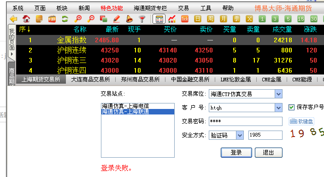Switch to the 周 weekly chart button
This screenshot has width=324, height=177.
(210, 19)
